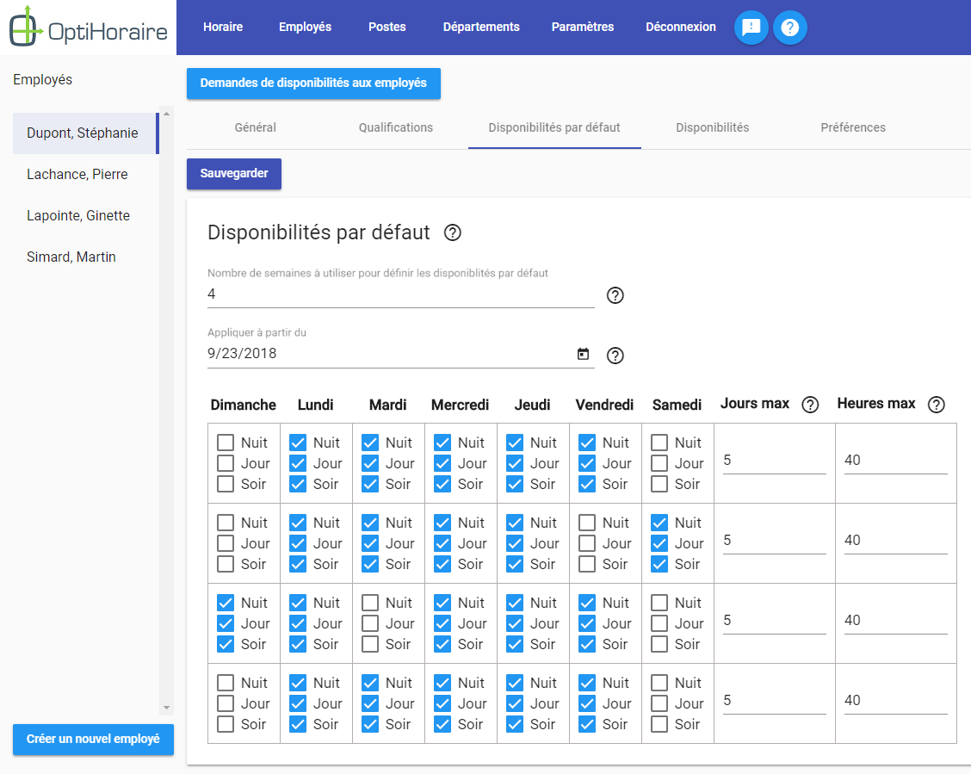Open the Employés menu

click(x=305, y=28)
